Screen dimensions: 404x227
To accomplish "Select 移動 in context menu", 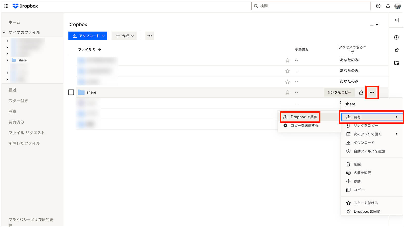I will 372,181.
